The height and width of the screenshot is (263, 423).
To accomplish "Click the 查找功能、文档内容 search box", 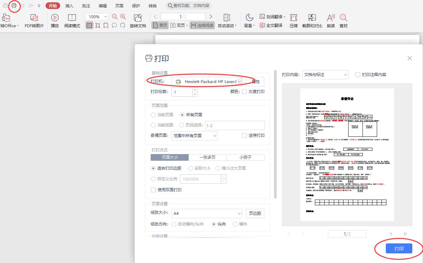I will (188, 6).
